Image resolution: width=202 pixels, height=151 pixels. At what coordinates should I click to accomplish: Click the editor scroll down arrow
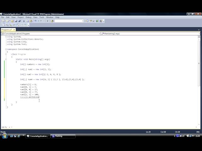point(199,124)
